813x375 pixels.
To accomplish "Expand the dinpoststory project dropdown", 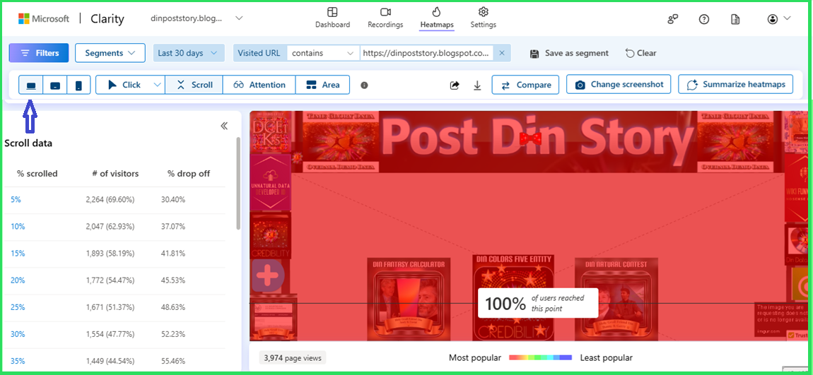I will click(x=239, y=18).
